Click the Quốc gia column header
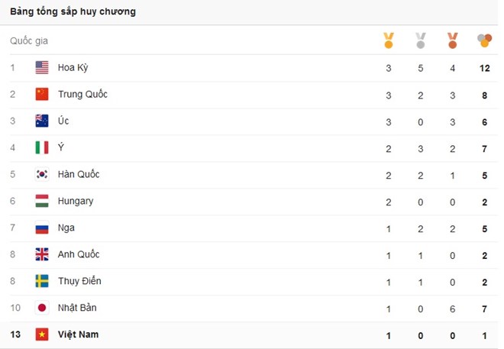This screenshot has width=504, height=349. [29, 40]
